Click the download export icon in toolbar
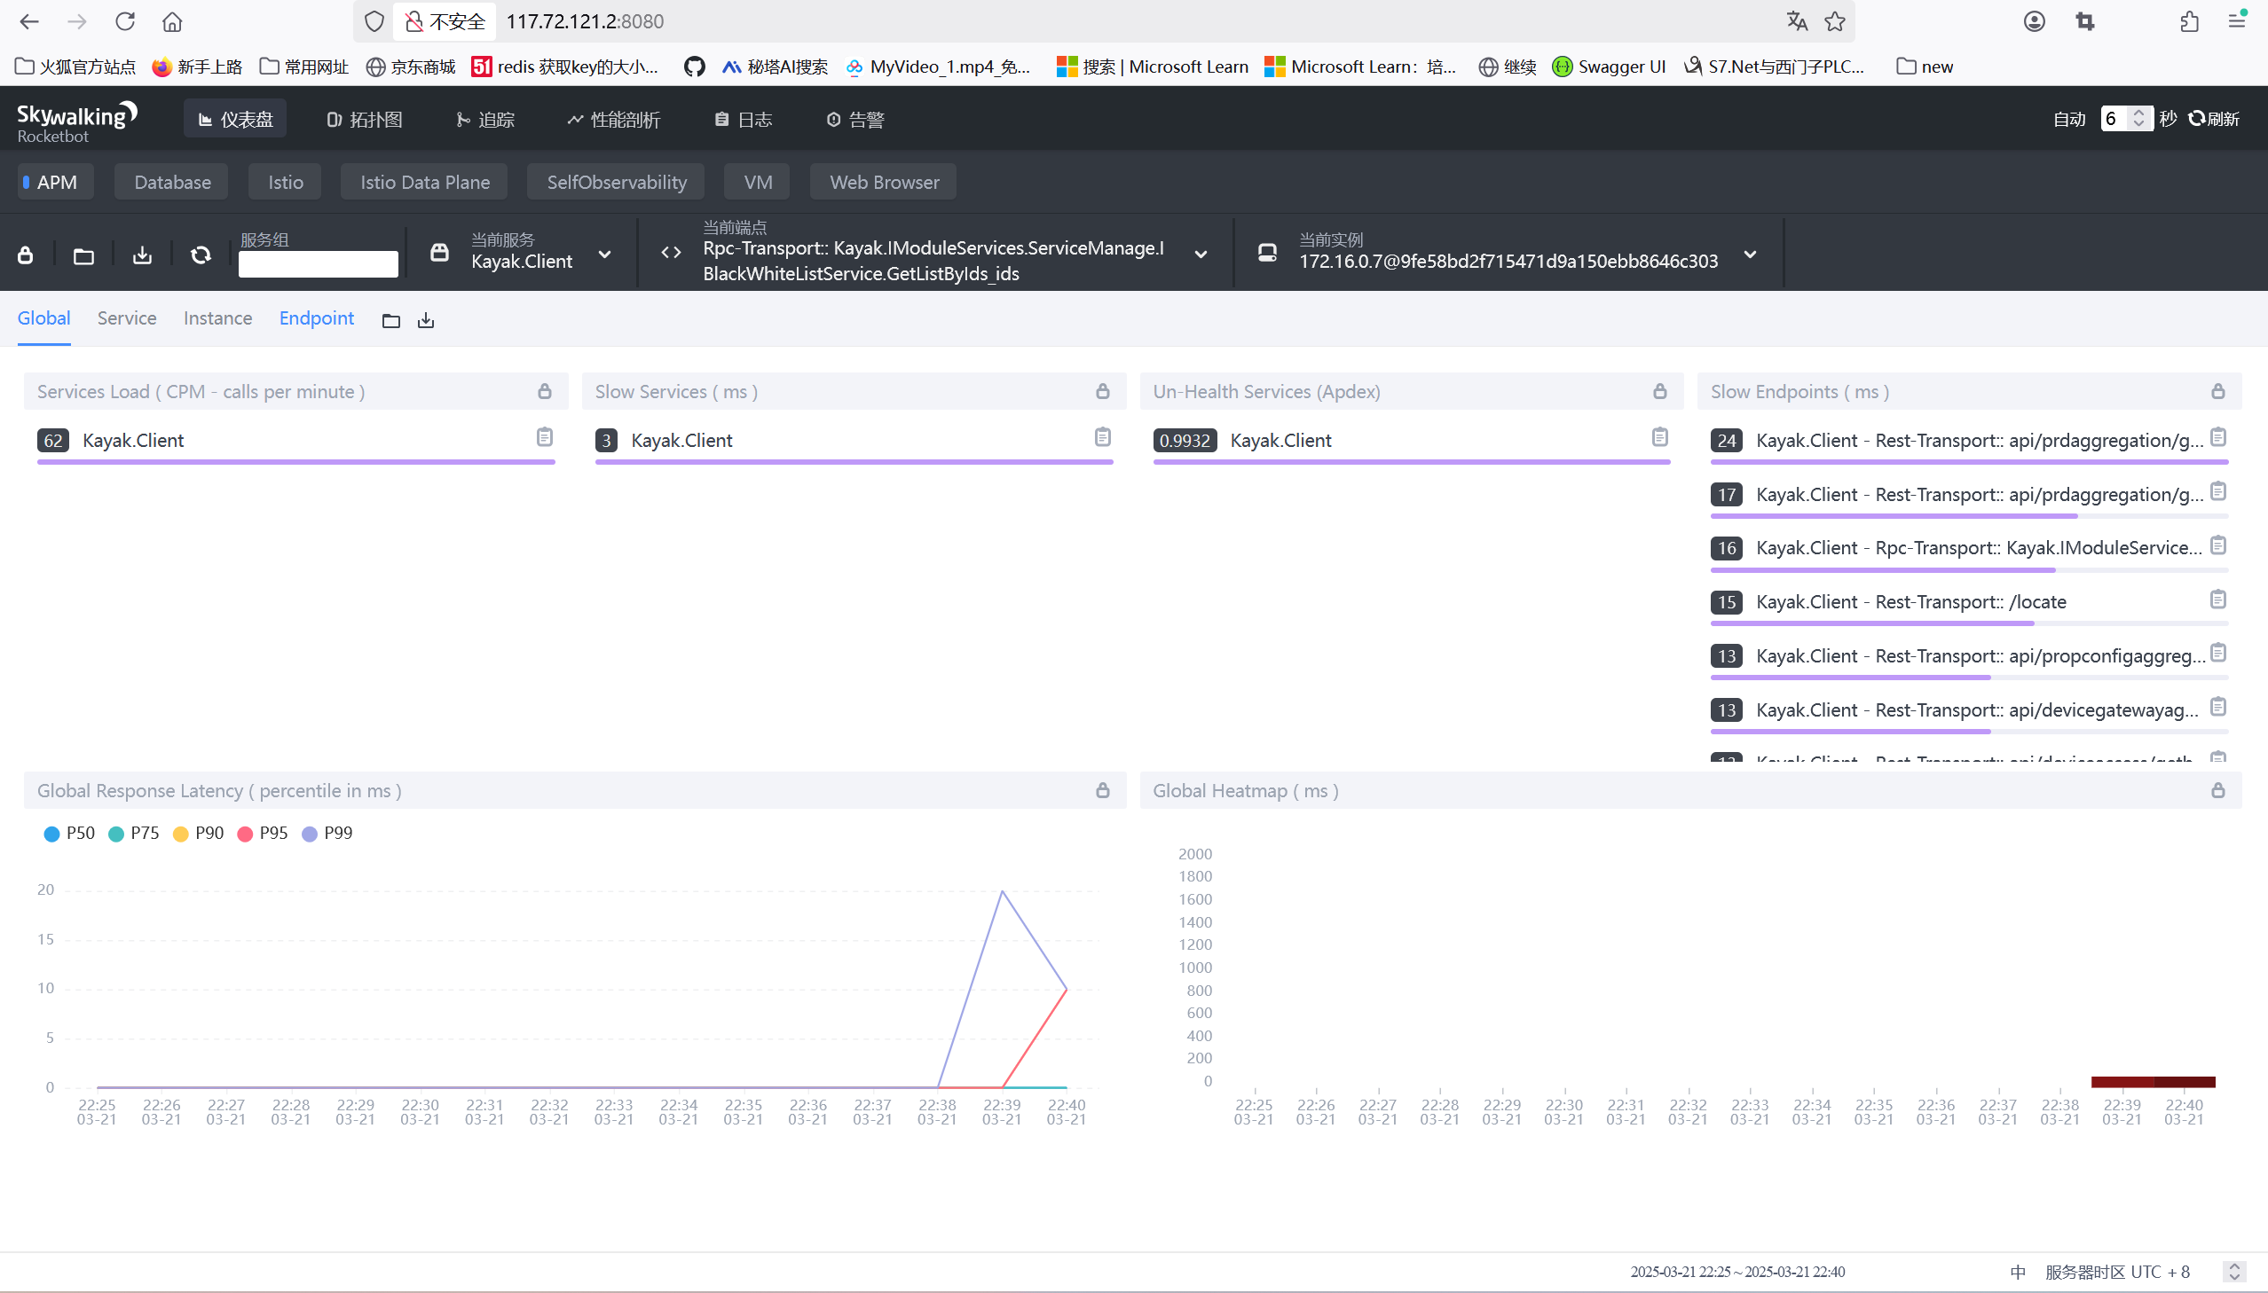 pyautogui.click(x=142, y=255)
